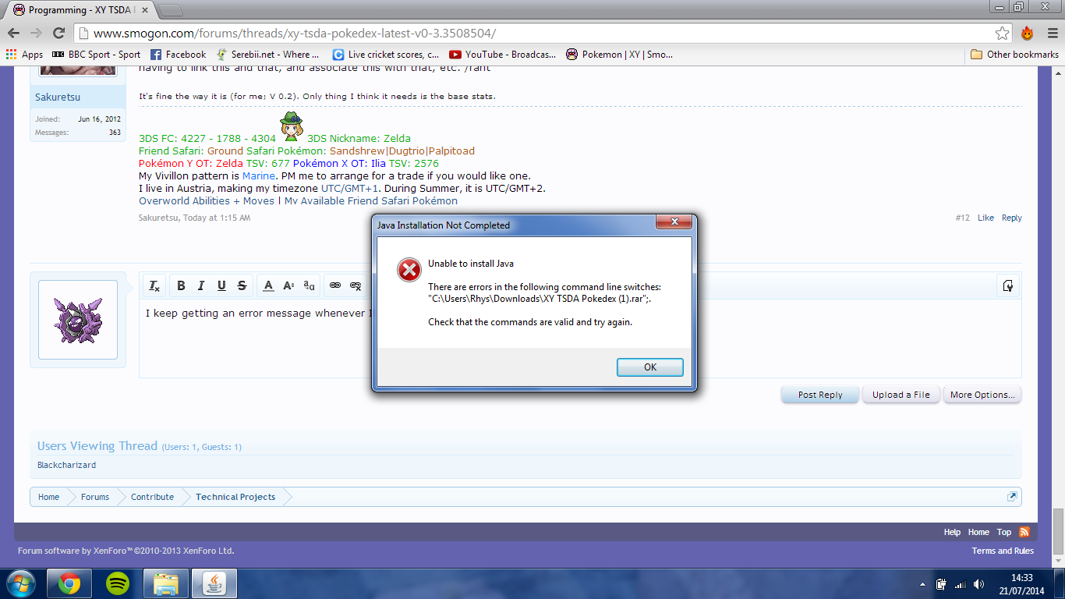
Task: Toggle Underline formatting in reply editor
Action: (x=221, y=285)
